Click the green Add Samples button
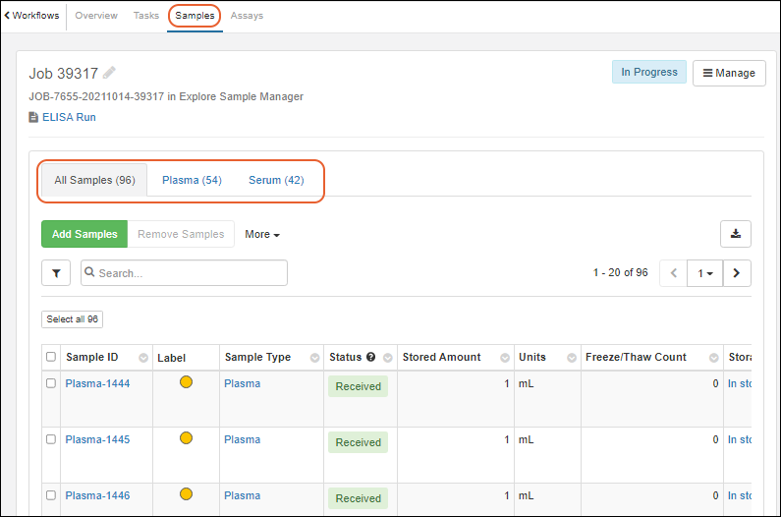Screen dimensions: 781x517 (84, 234)
